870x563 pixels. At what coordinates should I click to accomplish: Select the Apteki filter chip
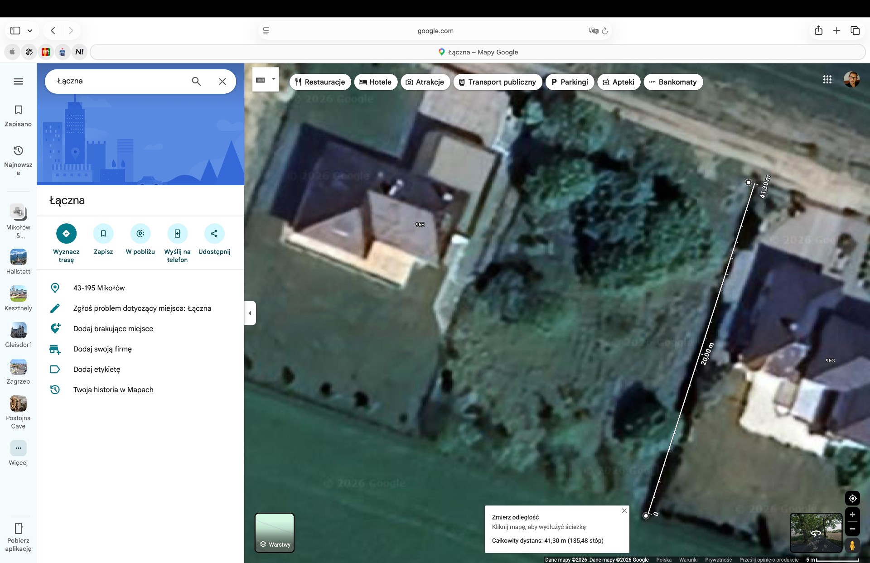coord(619,82)
